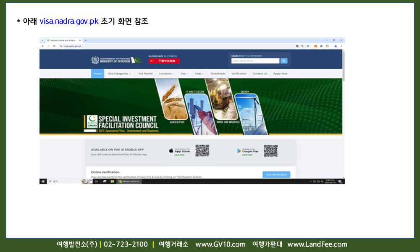Click the Chrome Pakistan Online Visa taskbar item

(x=129, y=181)
